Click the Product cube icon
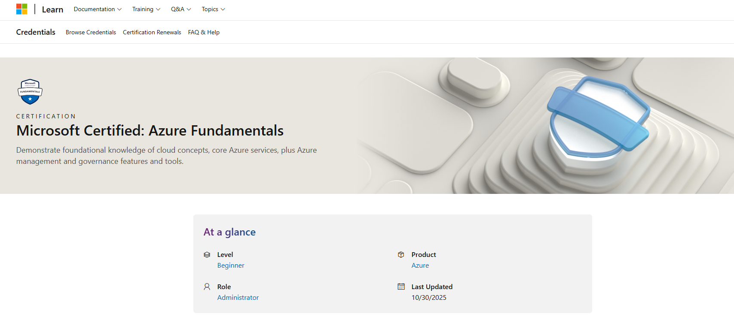 coord(401,255)
